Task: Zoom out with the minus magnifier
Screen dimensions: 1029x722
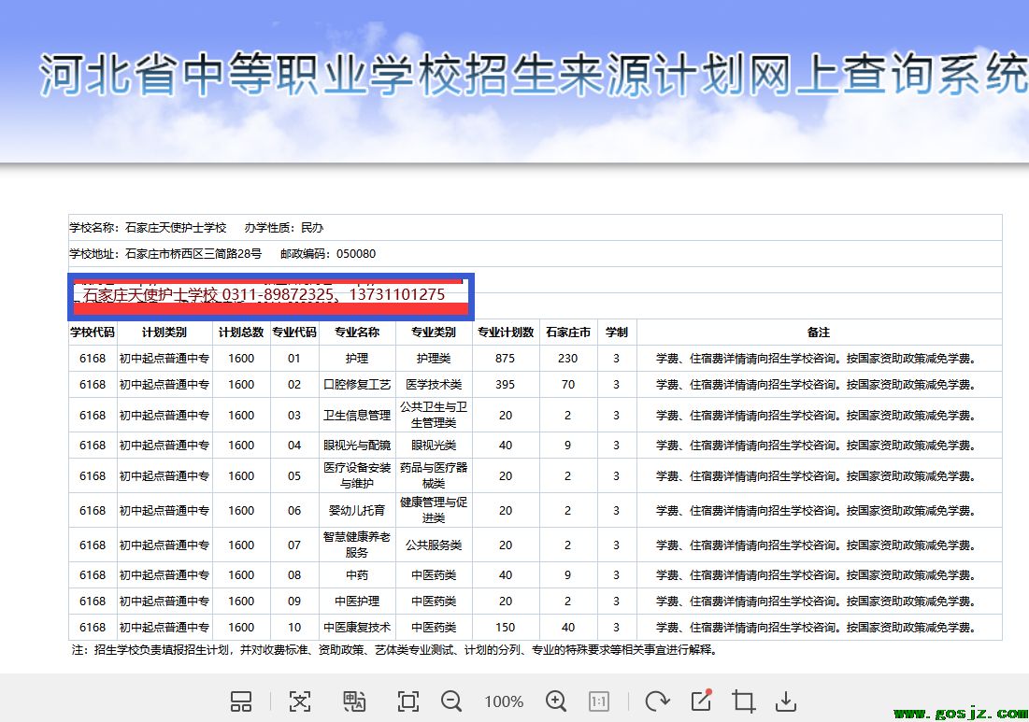Action: tap(451, 701)
